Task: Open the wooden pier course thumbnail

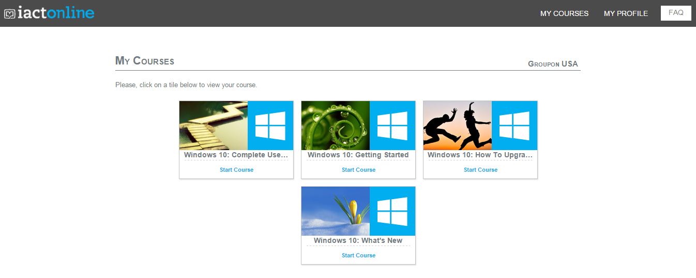Action: [214, 125]
